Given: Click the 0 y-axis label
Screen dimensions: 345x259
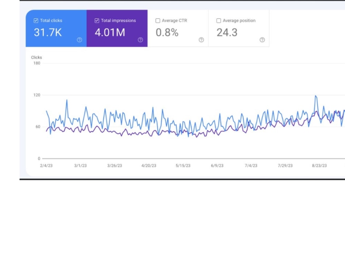Looking at the screenshot, I should (x=39, y=159).
